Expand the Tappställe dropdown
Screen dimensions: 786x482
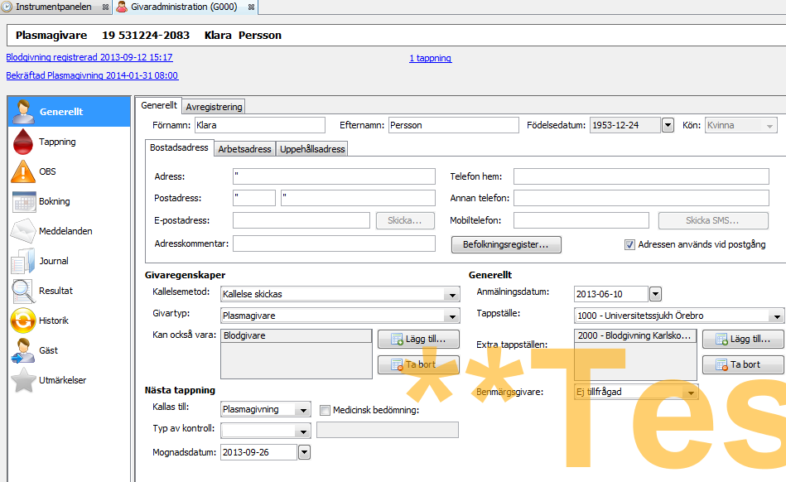click(x=777, y=316)
